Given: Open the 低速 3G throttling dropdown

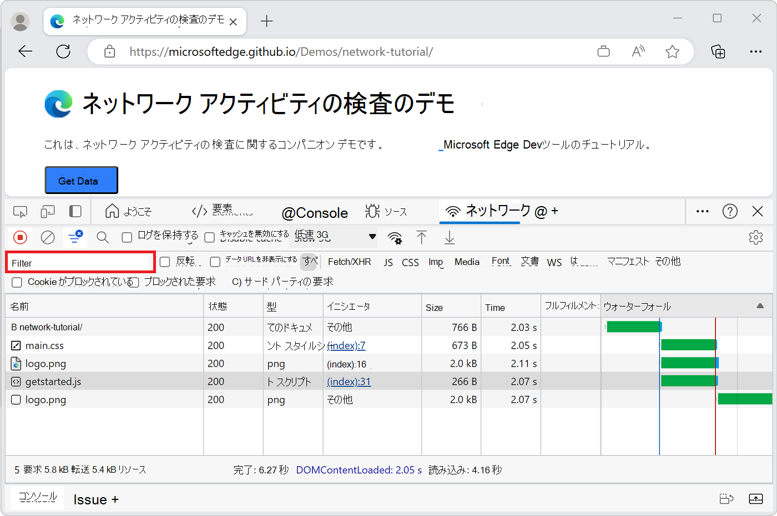Looking at the screenshot, I should coord(333,237).
